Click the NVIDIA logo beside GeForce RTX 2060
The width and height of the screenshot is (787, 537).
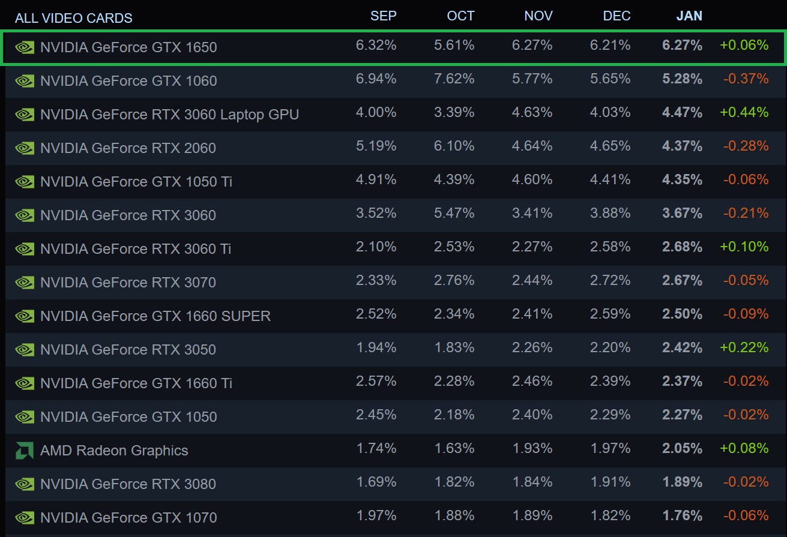click(25, 148)
